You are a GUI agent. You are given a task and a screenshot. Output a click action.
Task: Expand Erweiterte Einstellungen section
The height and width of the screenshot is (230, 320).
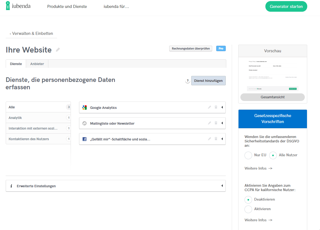222,186
